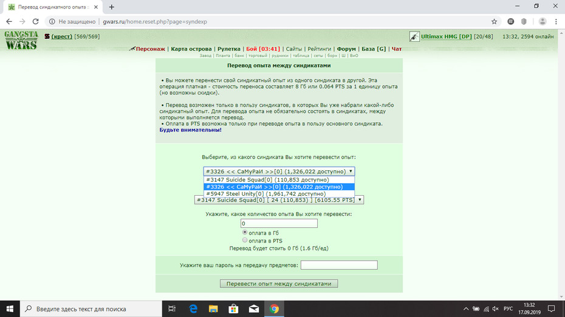The height and width of the screenshot is (317, 565).
Task: Click the Планта submenu link
Action: click(x=223, y=56)
